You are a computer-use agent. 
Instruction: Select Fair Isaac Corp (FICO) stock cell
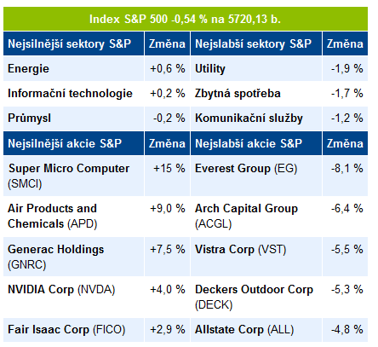click(74, 330)
